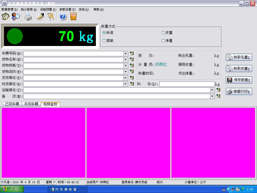
Task: Expand the 车辆号码 dropdown list
Action: tap(126, 54)
